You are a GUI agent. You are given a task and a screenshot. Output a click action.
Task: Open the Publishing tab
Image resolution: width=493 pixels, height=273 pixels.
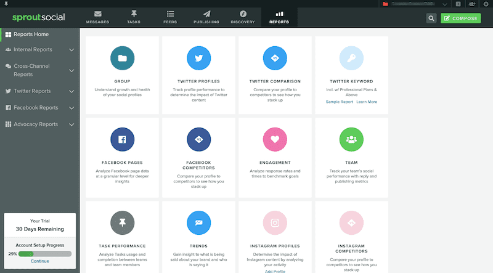[x=206, y=17]
